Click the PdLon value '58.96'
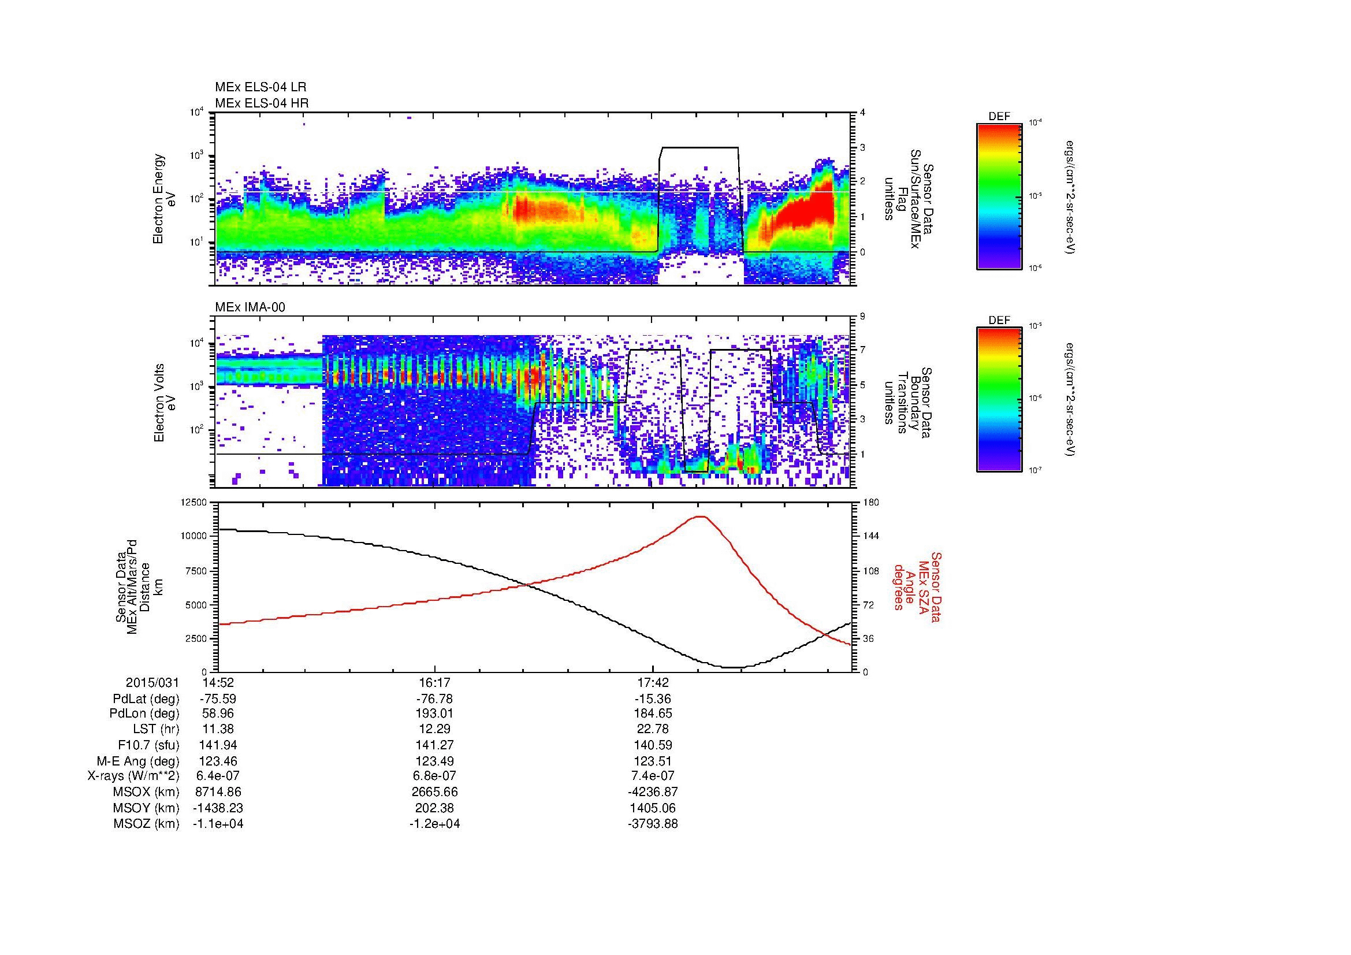 tap(218, 714)
